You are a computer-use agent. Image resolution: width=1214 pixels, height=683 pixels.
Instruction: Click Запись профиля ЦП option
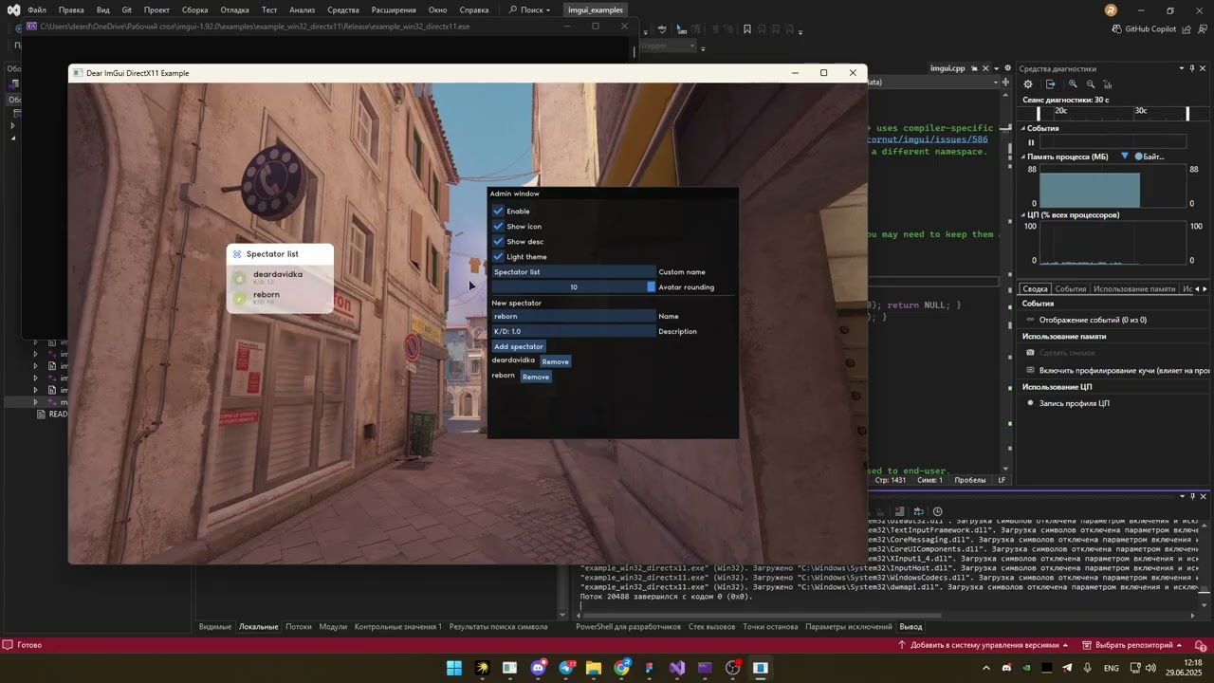point(1075,403)
